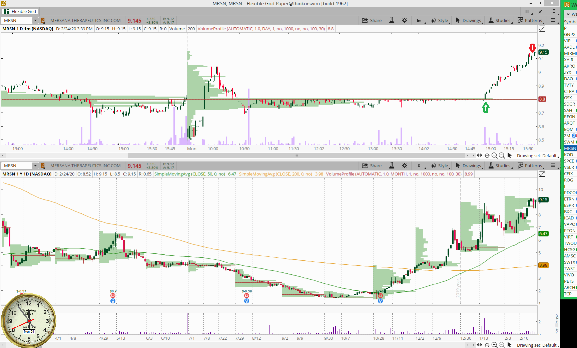This screenshot has width=577, height=348.
Task: Expand symbol dropdown arrow on the daily chart
Action: coord(35,166)
